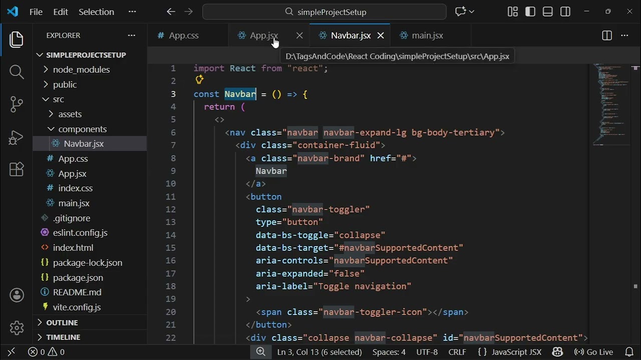This screenshot has height=360, width=641.
Task: Open the Search view in activity bar
Action: point(17,72)
